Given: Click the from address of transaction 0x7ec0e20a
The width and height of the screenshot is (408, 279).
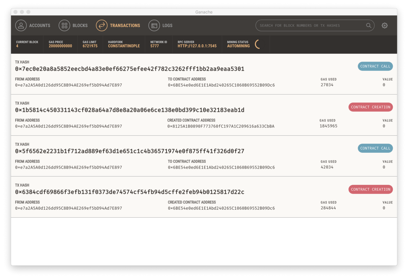Looking at the screenshot, I should coord(69,85).
